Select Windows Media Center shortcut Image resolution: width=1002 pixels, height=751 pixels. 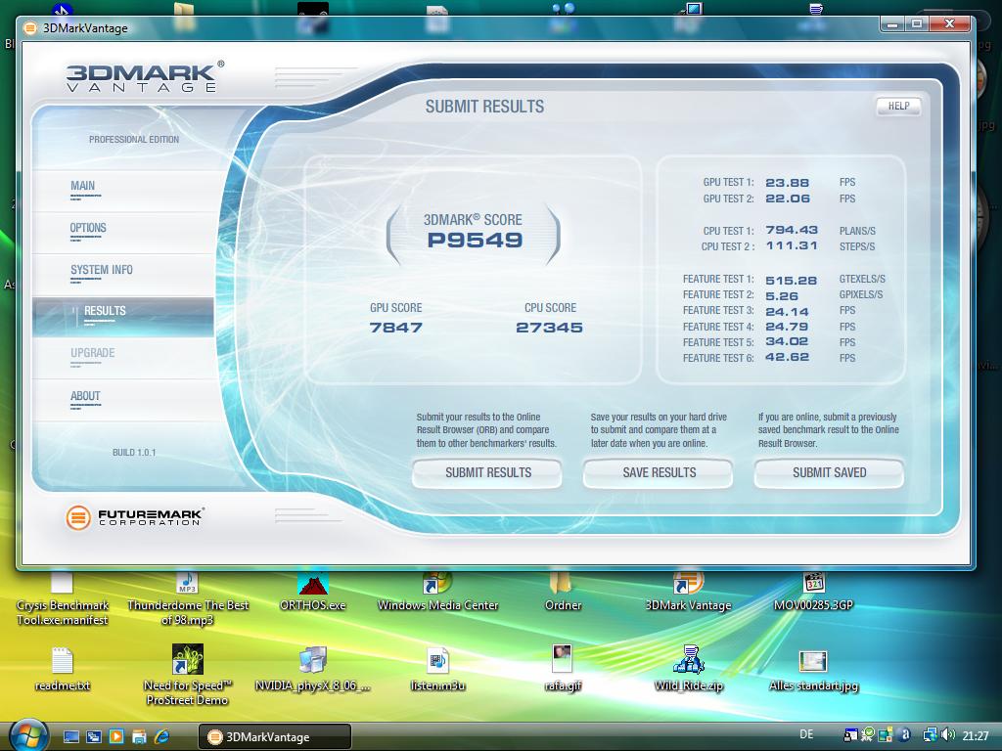click(x=437, y=592)
